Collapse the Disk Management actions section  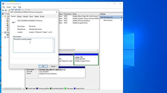121,17
